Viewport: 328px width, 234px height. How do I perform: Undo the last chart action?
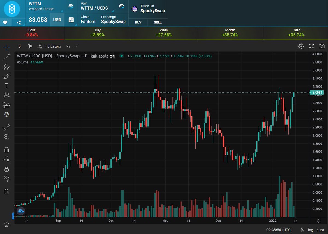68,46
